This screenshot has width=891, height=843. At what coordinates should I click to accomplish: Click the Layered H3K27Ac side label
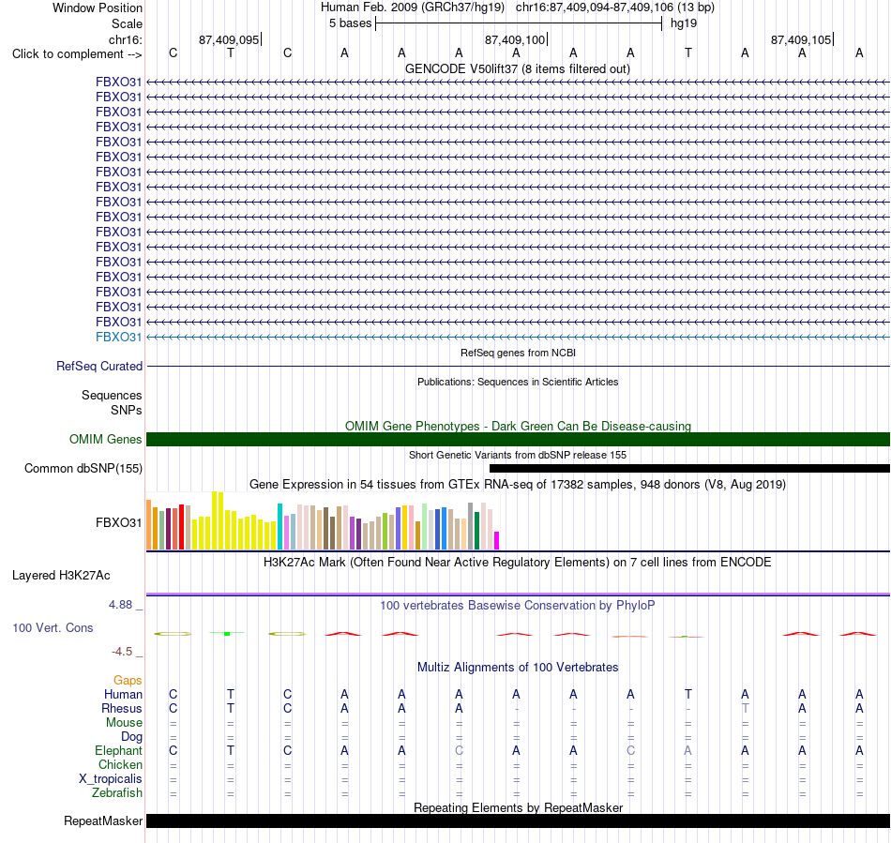(x=61, y=576)
